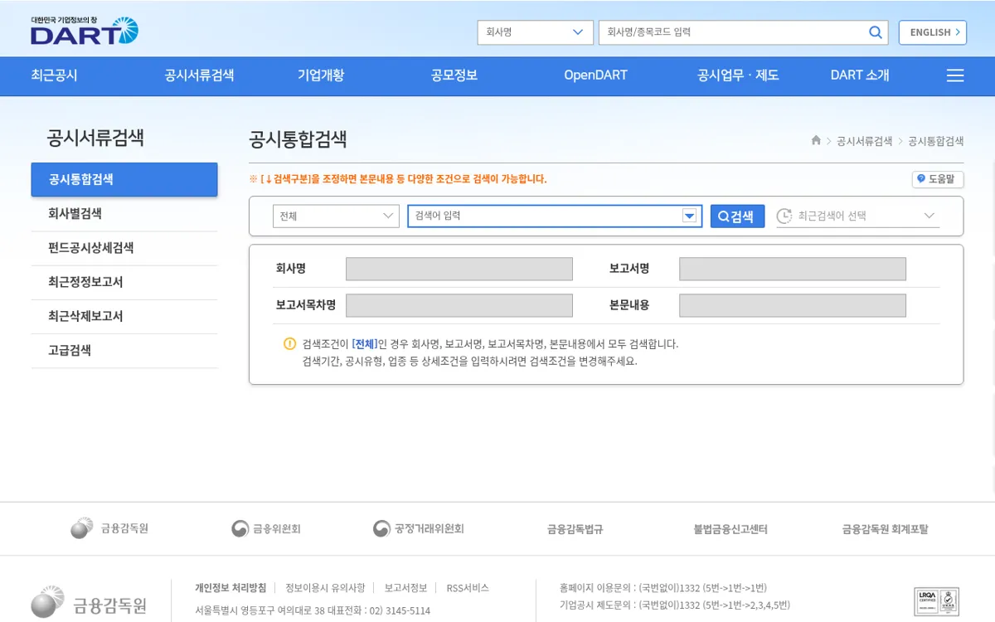Click the home icon in breadcrumb

(816, 141)
